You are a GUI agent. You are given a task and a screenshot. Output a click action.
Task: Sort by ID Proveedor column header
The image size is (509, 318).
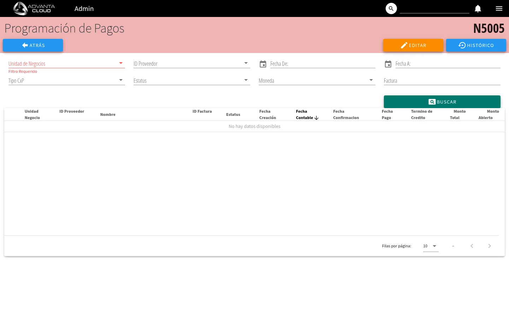(72, 111)
